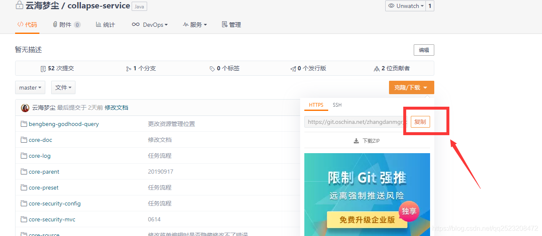The height and width of the screenshot is (236, 542).
Task: Click the clone URL input field
Action: click(356, 122)
